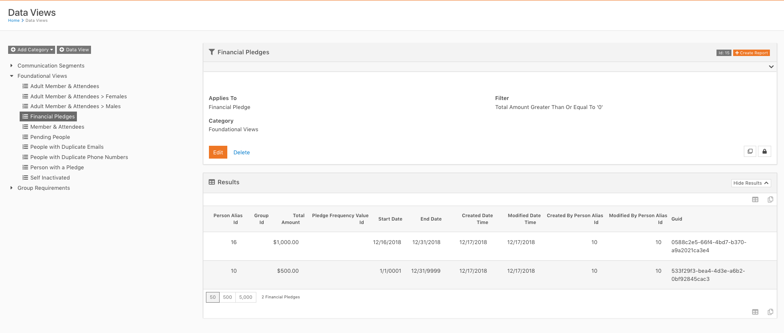784x333 pixels.
Task: Click the Home breadcrumb link
Action: [14, 21]
